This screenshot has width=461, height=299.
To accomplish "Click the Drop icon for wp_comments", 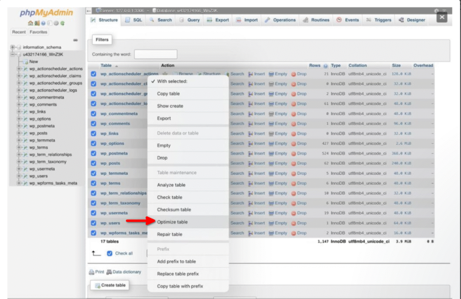I will coord(294,124).
